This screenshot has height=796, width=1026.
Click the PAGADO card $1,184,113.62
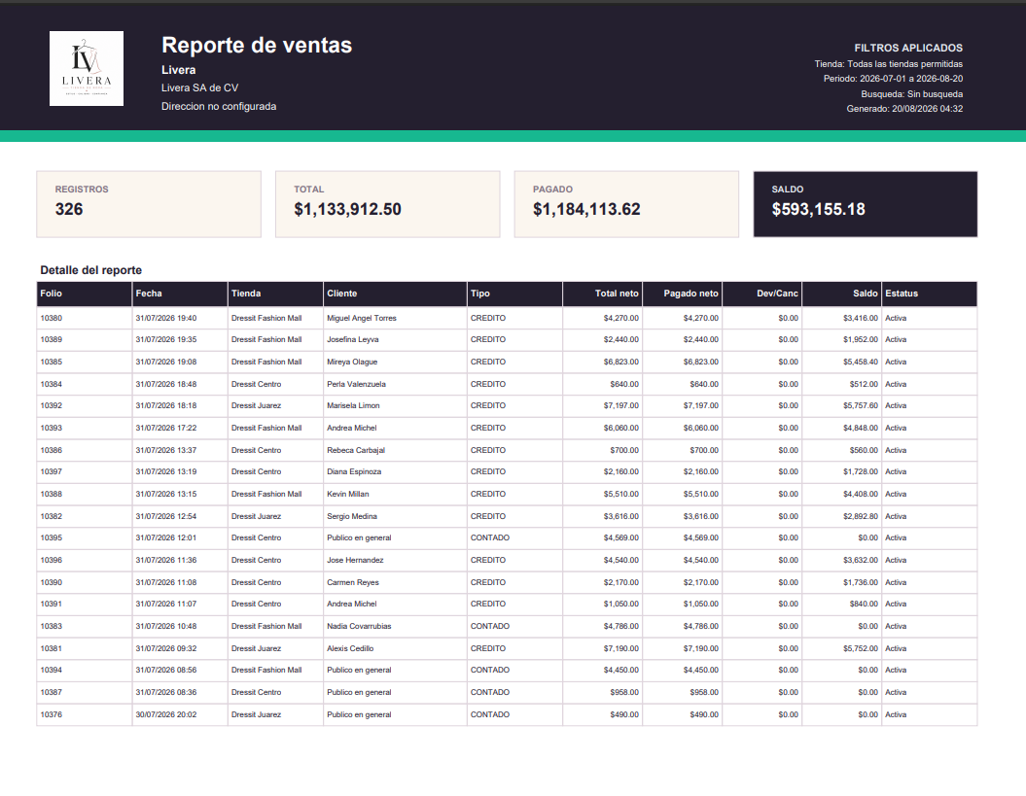click(x=626, y=204)
